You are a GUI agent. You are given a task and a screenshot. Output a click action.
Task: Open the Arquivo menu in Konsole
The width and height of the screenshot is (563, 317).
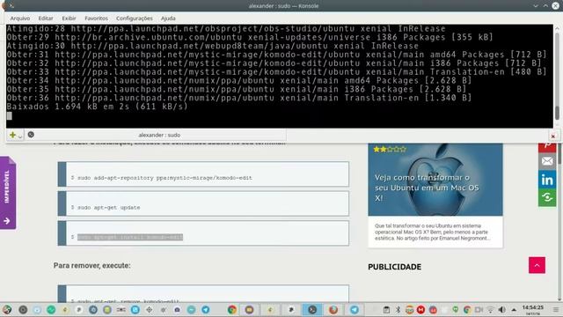point(19,18)
